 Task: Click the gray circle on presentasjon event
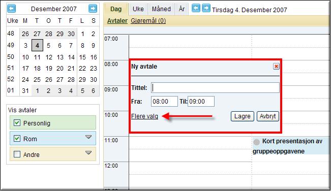(256, 142)
